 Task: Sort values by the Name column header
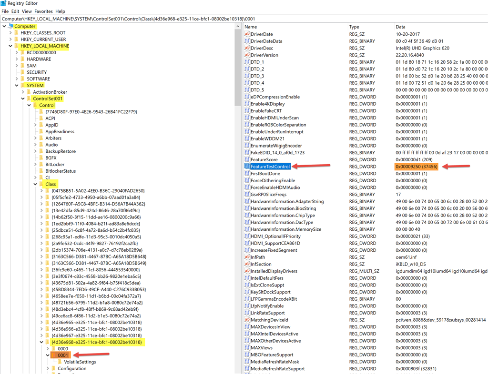click(295, 27)
